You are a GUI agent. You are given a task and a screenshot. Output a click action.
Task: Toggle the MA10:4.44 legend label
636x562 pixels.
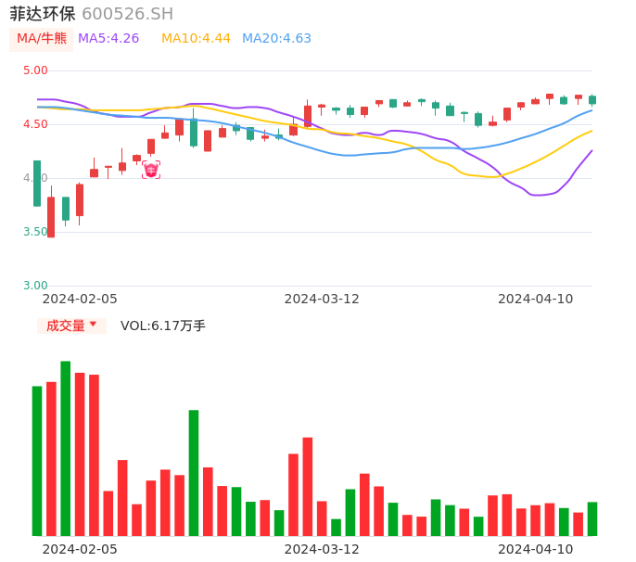(x=196, y=39)
